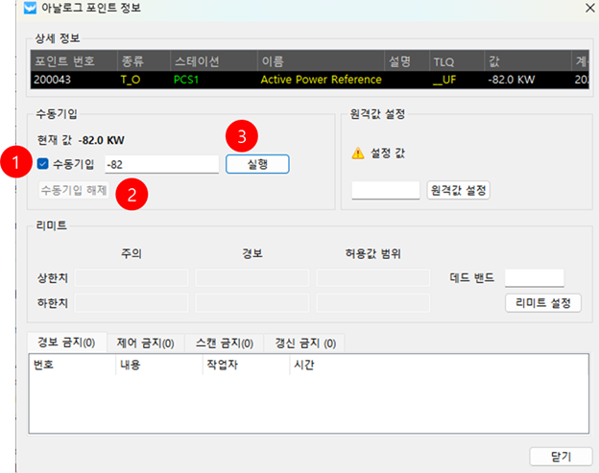Click red circle marker number 3
The image size is (599, 473).
point(240,135)
